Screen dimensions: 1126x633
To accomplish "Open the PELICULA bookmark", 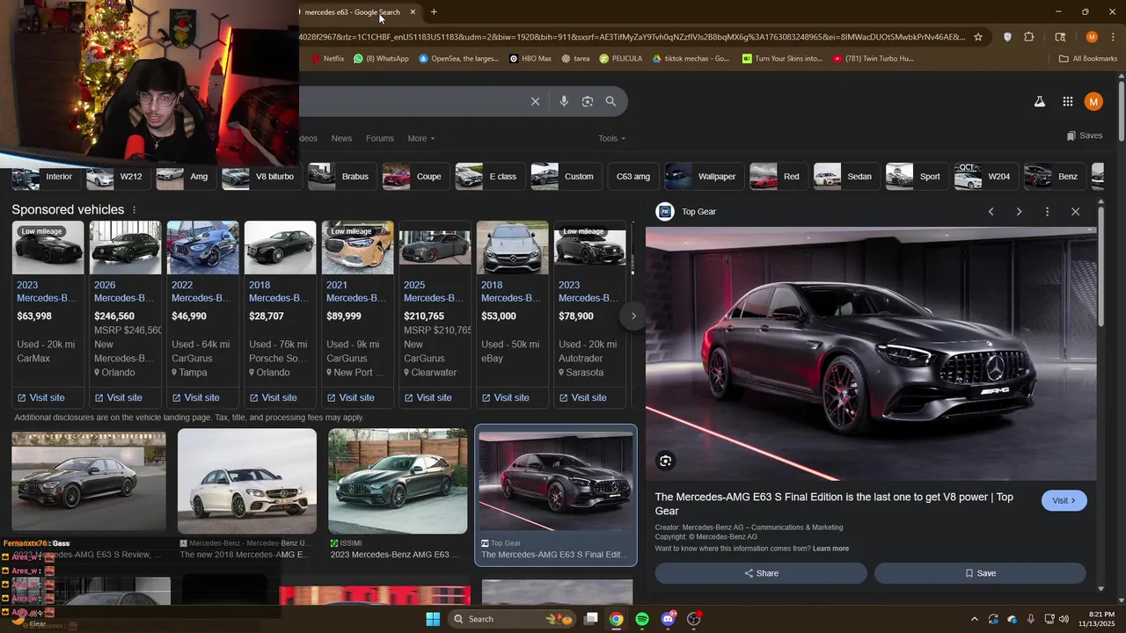I will click(621, 59).
